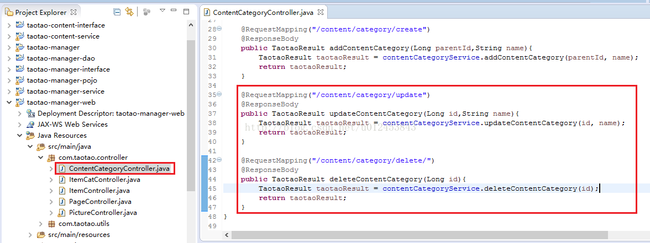
Task: Click the taotao-content-service project icon
Action: (19, 36)
